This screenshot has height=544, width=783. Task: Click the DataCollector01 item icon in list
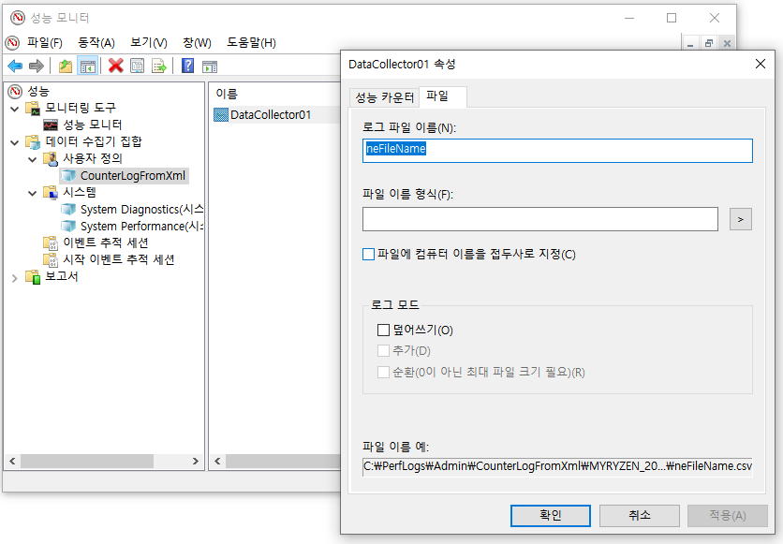[x=221, y=115]
